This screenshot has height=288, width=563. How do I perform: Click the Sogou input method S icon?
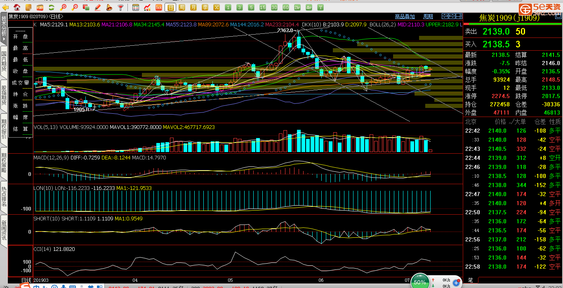[26, 285]
